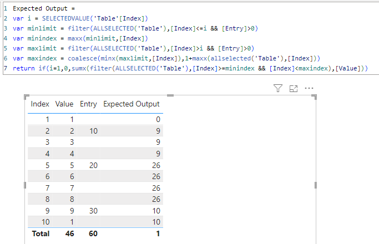Grab the visual's left middle resize handle
The image size is (379, 244).
pyautogui.click(x=25, y=185)
